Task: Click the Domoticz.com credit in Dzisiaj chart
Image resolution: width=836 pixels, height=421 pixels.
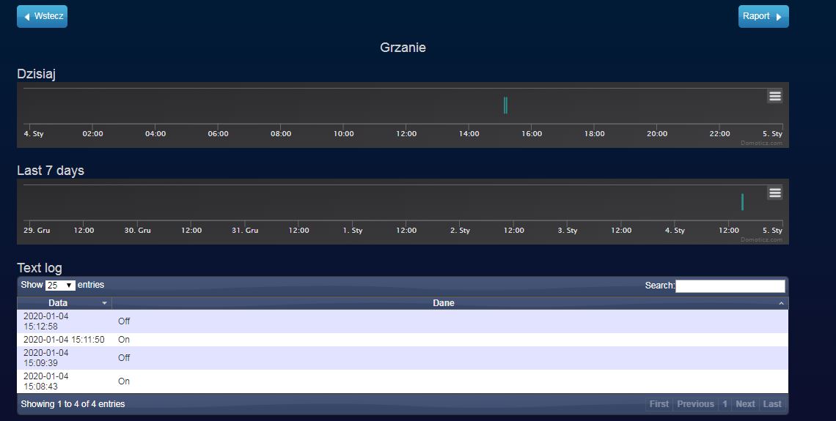Action: click(x=761, y=144)
